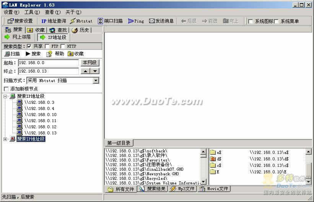Open the 工具 menu
314x202 pixels.
tap(32, 12)
